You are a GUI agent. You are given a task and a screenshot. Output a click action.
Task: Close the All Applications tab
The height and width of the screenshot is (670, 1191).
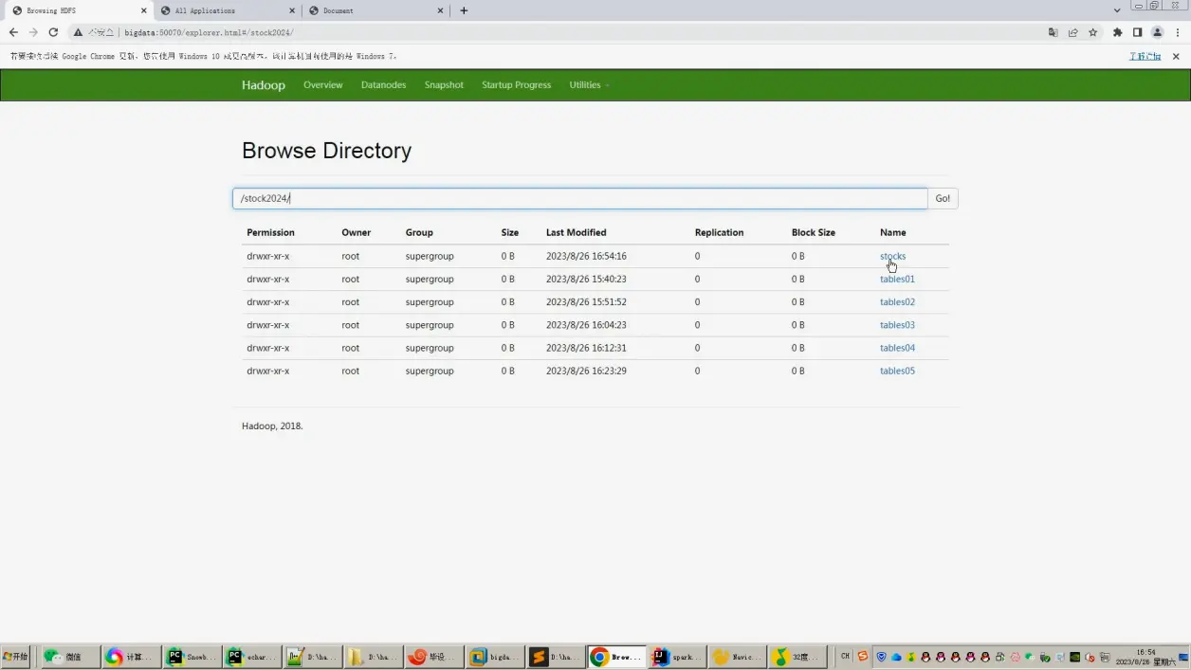tap(292, 10)
